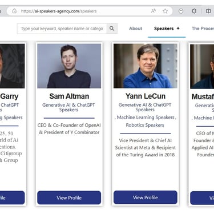The image size is (214, 214).
Task: Click the site lock info icon
Action: 14,11
